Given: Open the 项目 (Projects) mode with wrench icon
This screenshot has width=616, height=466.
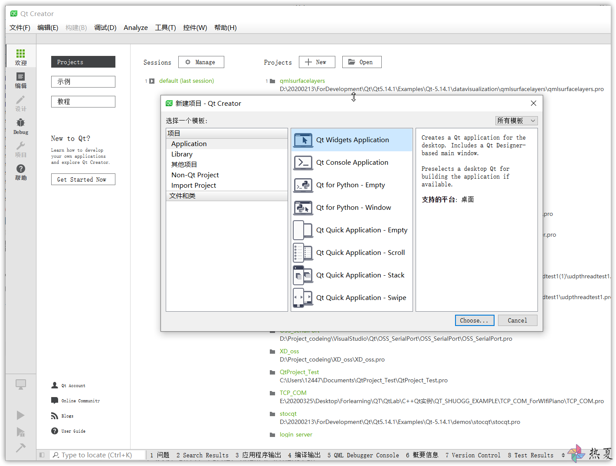Looking at the screenshot, I should [21, 150].
